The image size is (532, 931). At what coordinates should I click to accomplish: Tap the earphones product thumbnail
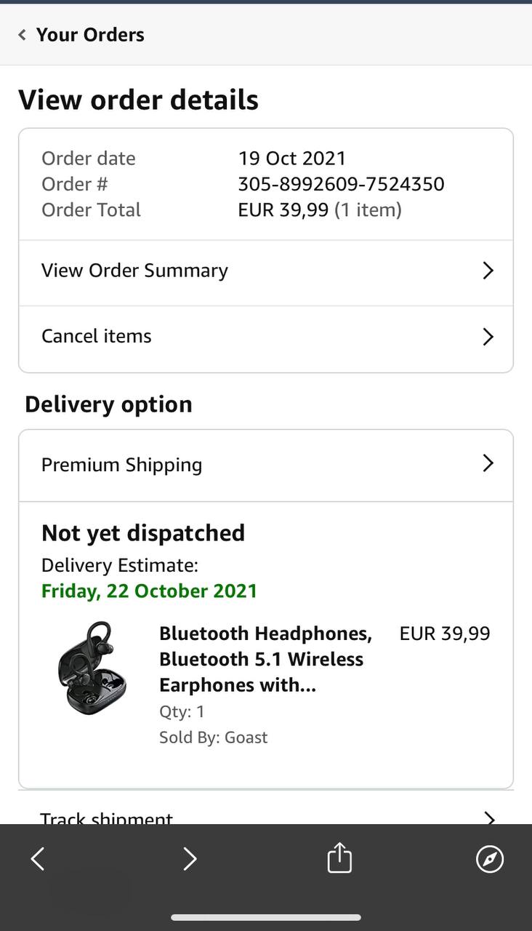(92, 668)
